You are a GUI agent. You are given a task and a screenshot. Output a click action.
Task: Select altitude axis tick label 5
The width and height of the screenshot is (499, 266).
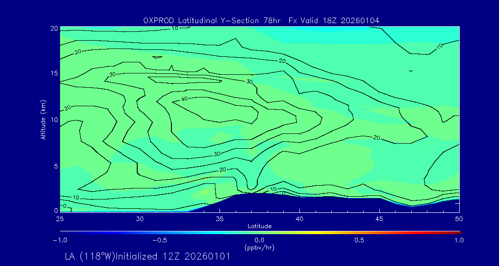(56, 166)
